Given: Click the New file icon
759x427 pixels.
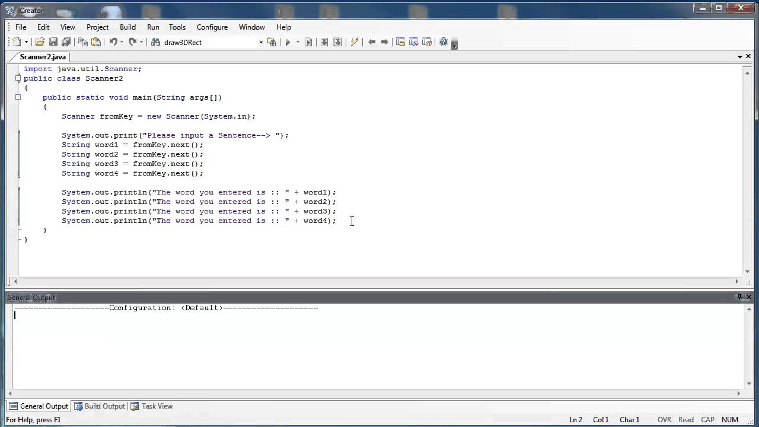Looking at the screenshot, I should [17, 42].
